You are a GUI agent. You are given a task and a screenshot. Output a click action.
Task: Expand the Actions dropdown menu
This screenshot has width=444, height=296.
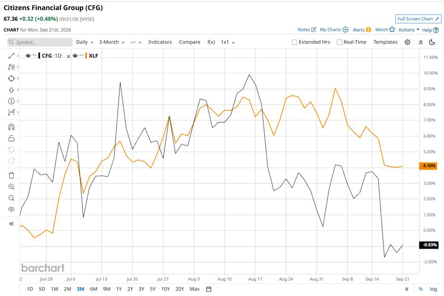(409, 30)
